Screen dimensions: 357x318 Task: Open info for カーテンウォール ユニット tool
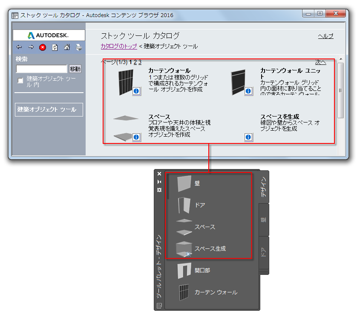click(248, 91)
